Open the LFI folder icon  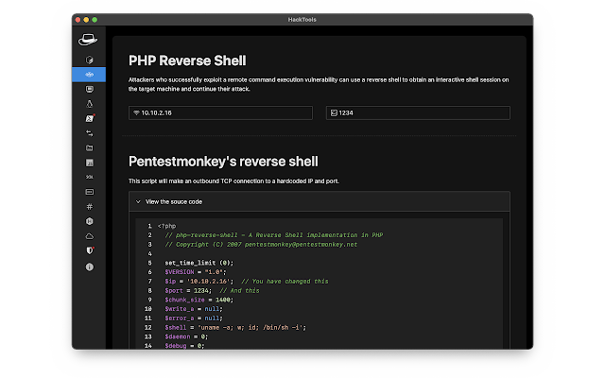[x=89, y=148]
